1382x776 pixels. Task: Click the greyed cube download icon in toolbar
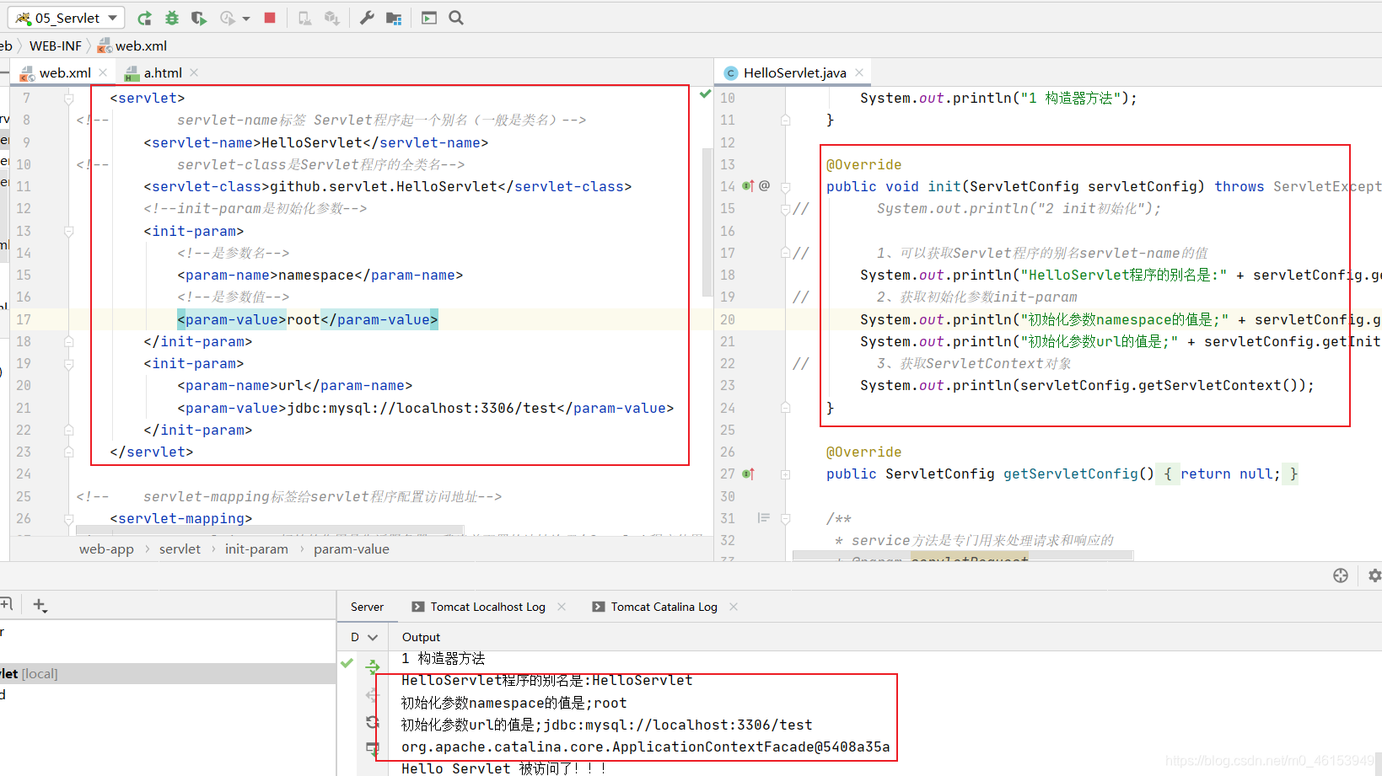point(332,18)
